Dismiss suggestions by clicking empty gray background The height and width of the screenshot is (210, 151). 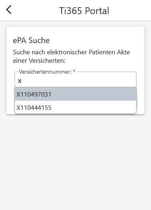tap(75, 161)
